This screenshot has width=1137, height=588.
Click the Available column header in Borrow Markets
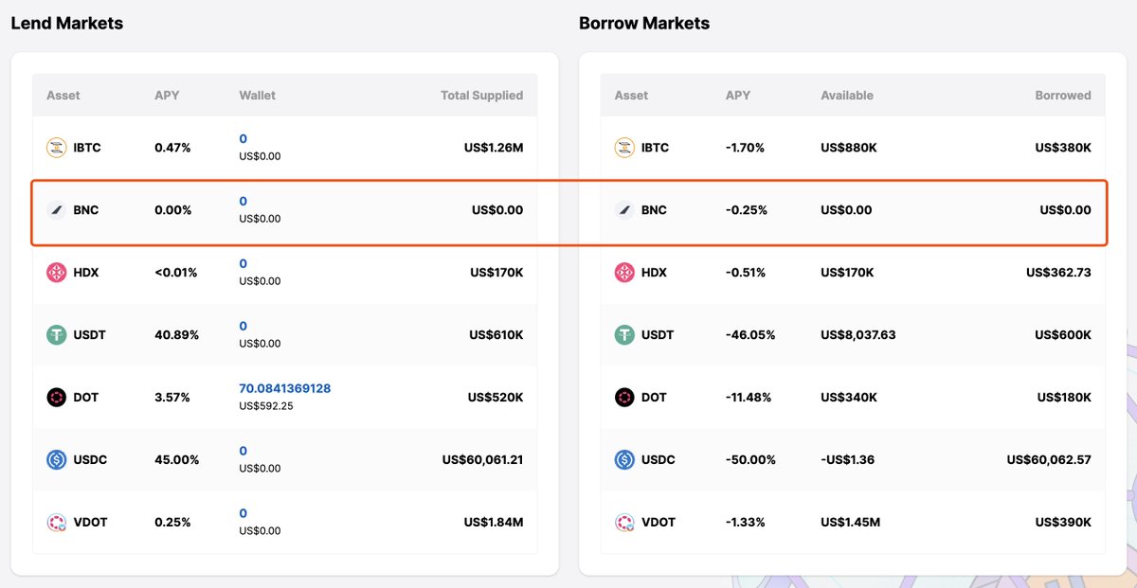click(847, 96)
